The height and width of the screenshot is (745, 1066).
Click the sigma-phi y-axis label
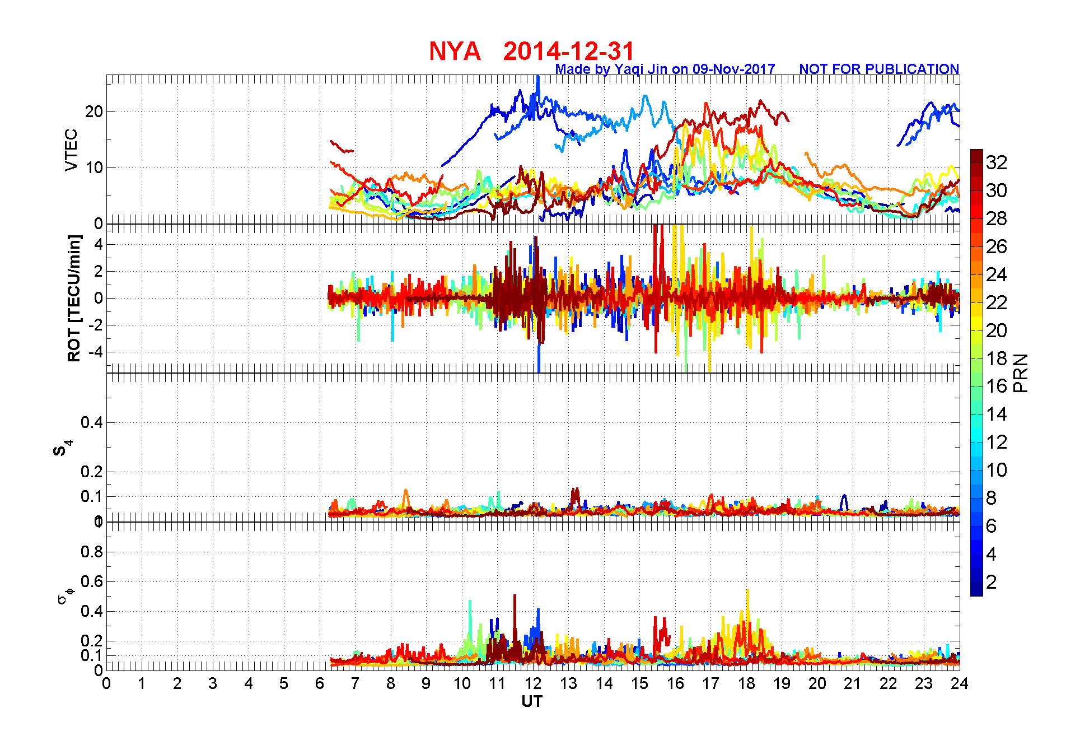pyautogui.click(x=65, y=596)
